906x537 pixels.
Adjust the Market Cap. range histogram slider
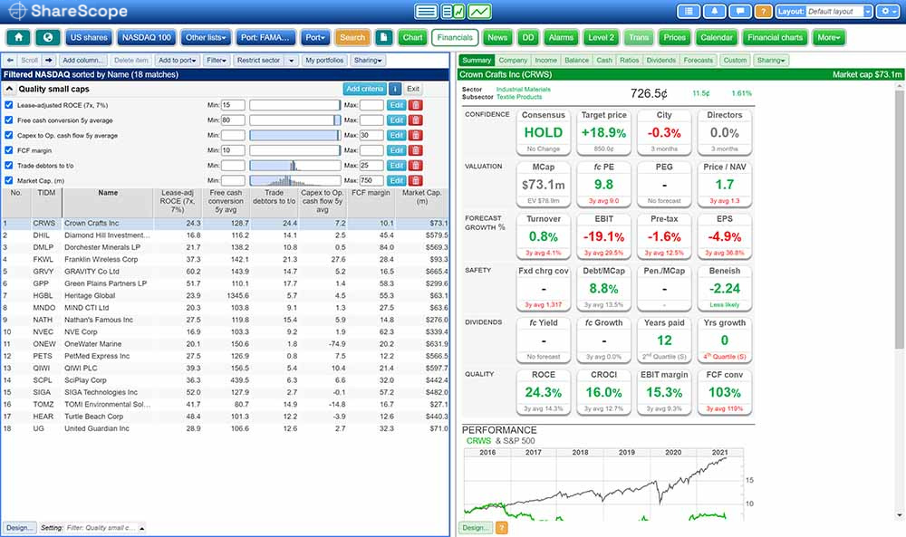pyautogui.click(x=294, y=180)
